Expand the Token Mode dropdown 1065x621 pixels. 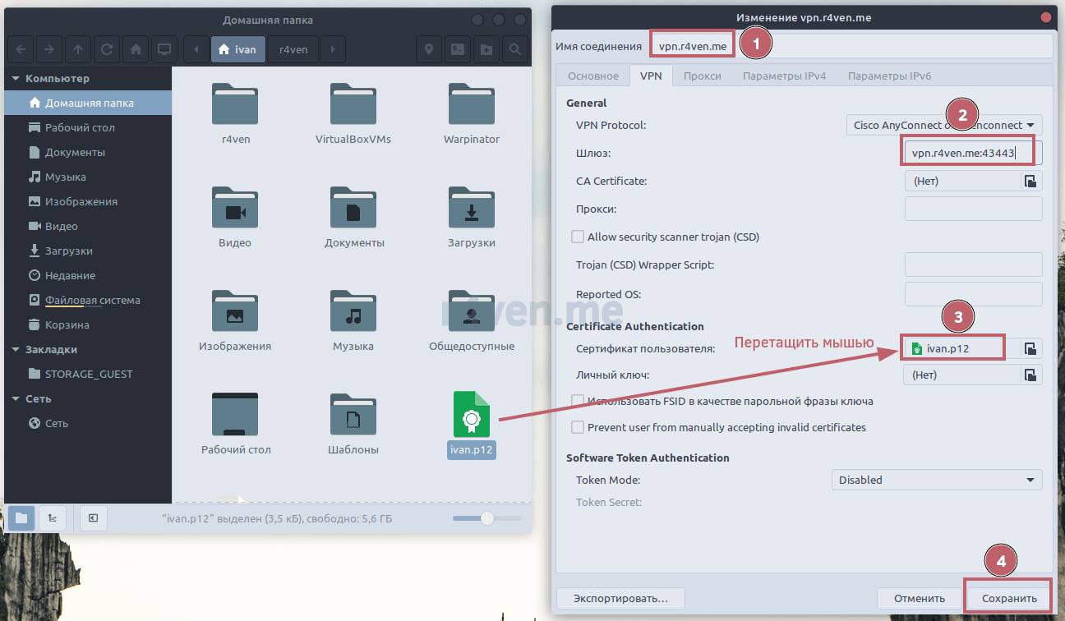point(937,481)
